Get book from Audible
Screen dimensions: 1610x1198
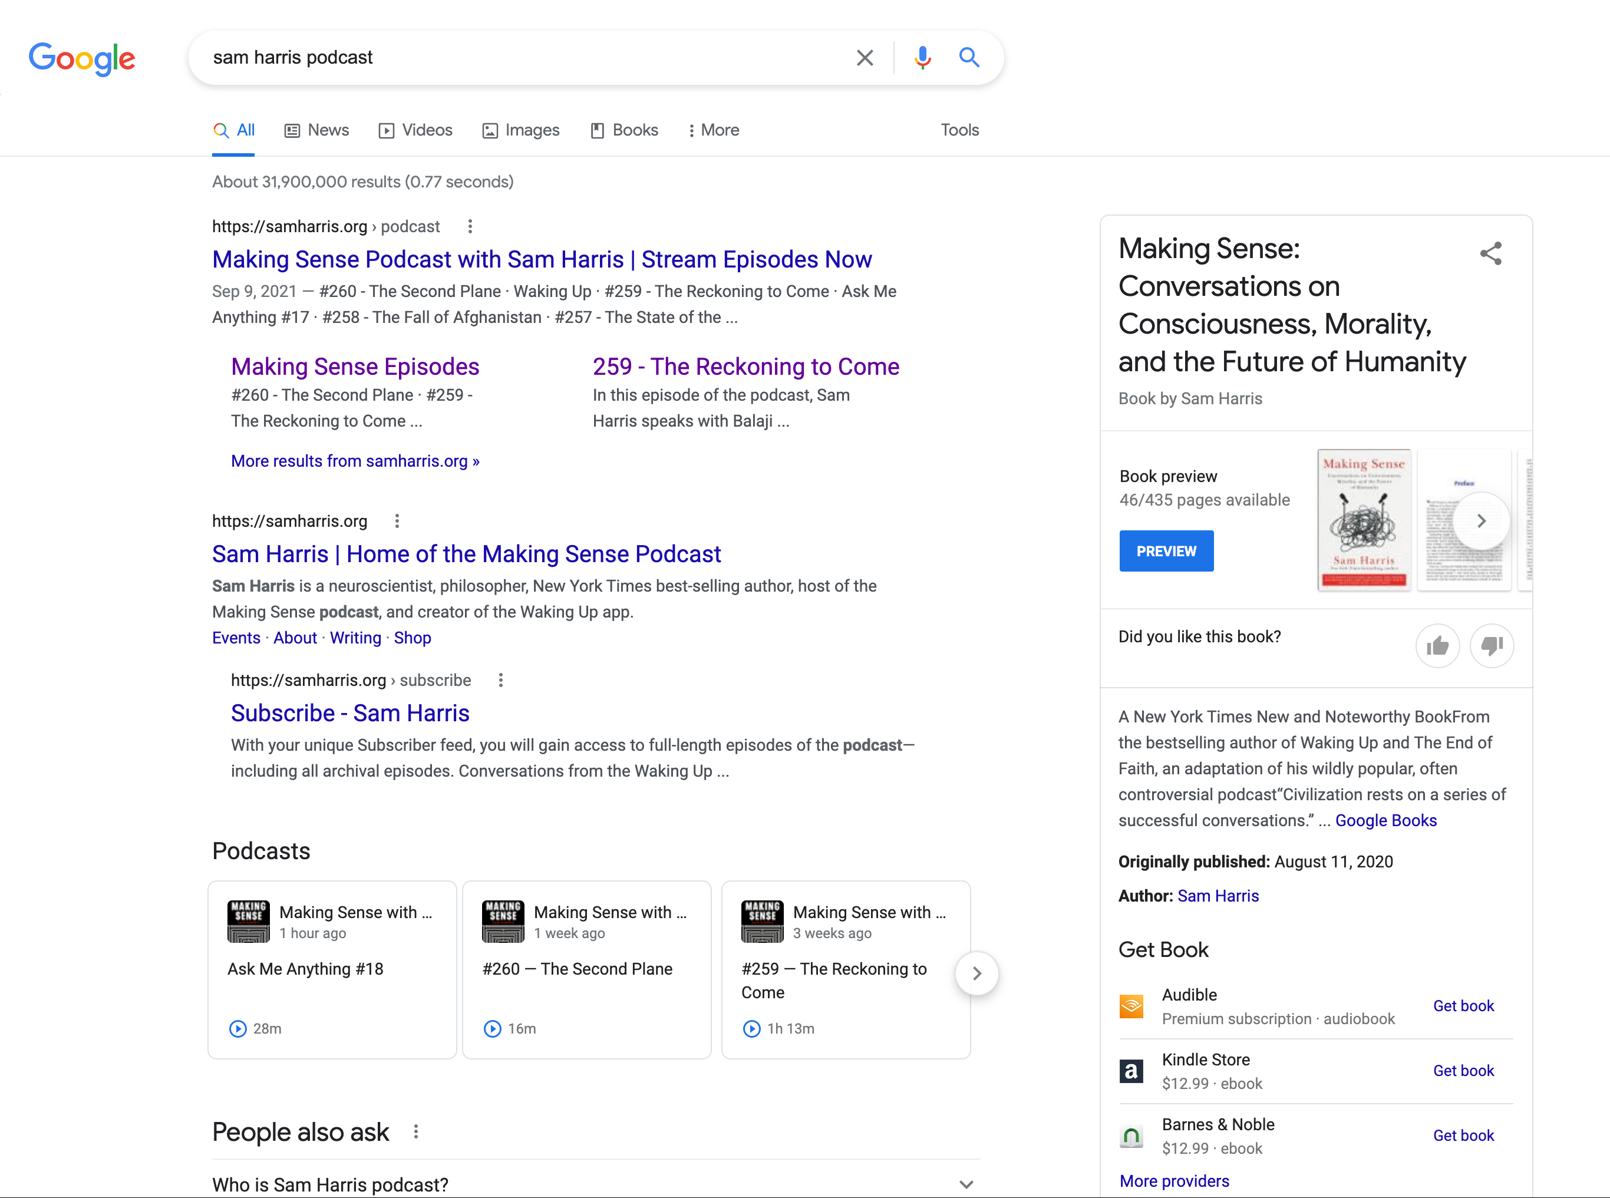click(x=1463, y=1006)
